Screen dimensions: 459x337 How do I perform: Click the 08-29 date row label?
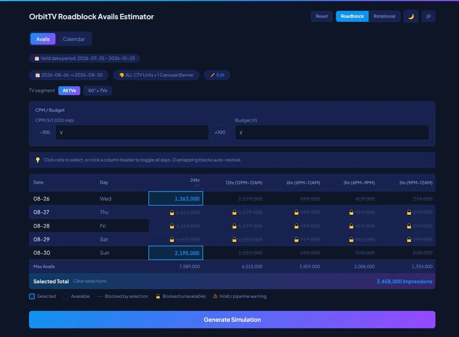click(41, 239)
